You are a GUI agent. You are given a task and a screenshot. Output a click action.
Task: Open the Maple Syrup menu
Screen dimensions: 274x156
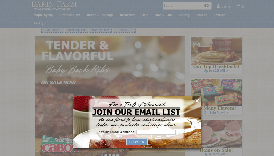43,15
